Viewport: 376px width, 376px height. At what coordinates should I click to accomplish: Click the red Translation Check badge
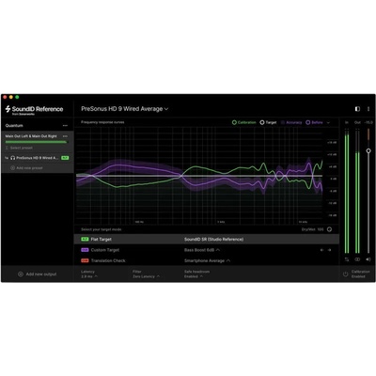coord(85,260)
